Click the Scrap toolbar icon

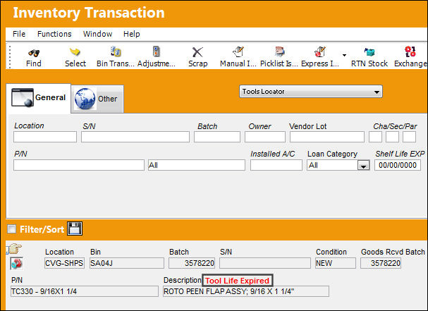coord(197,52)
